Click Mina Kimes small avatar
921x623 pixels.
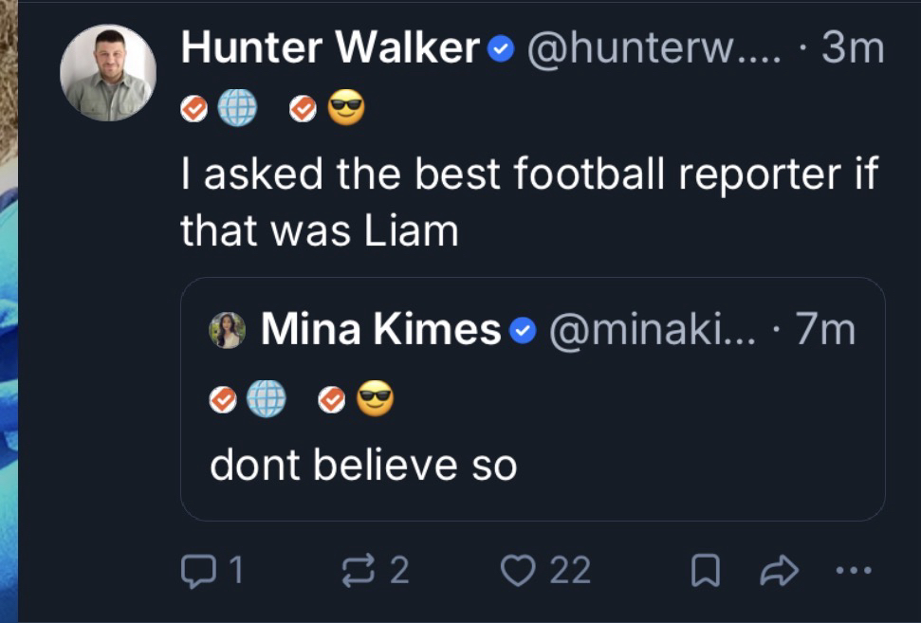pos(228,330)
